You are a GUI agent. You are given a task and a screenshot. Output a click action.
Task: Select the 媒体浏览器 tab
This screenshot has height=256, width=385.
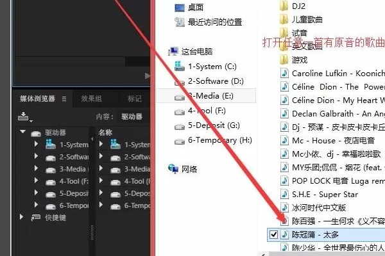click(37, 99)
